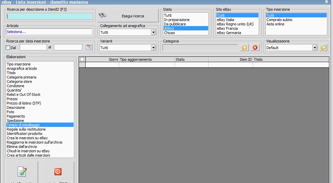Select Foto elaboration
333x183 pixels.
(x=40, y=112)
